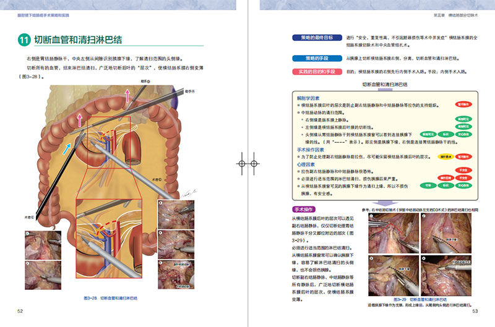Image resolution: width=495 pixels, height=327 pixels.
Task: Click the leftmost green tag in the last 心理因素 row
Action: [x=428, y=185]
